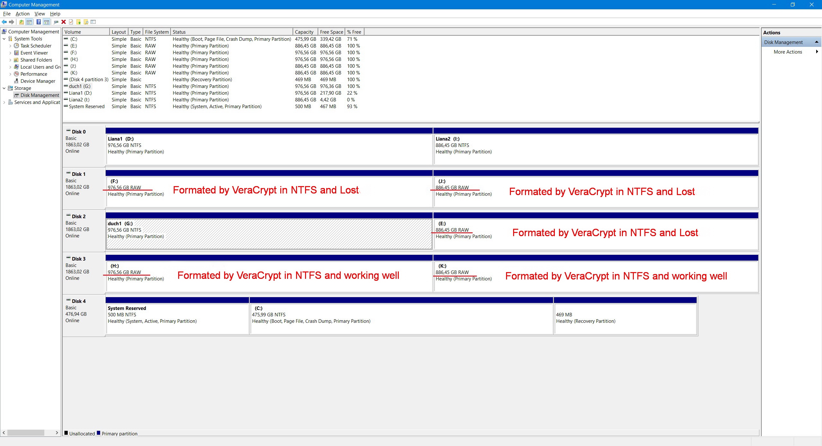Expand the Services and Applications node
The image size is (822, 446).
(x=4, y=102)
